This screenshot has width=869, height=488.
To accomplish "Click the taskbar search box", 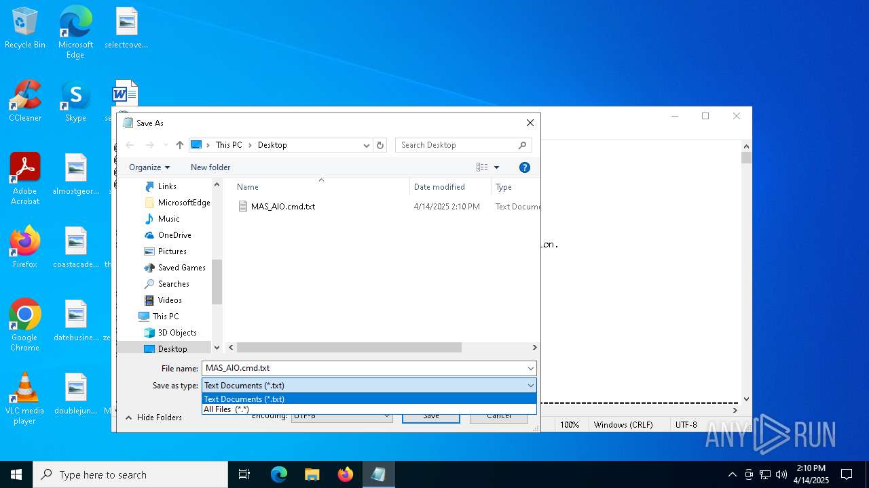I will pyautogui.click(x=130, y=474).
